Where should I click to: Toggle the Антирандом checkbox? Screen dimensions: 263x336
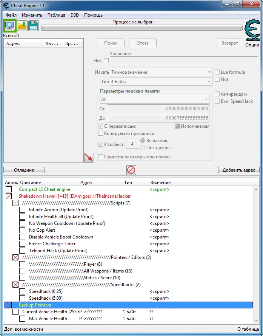pos(217,94)
